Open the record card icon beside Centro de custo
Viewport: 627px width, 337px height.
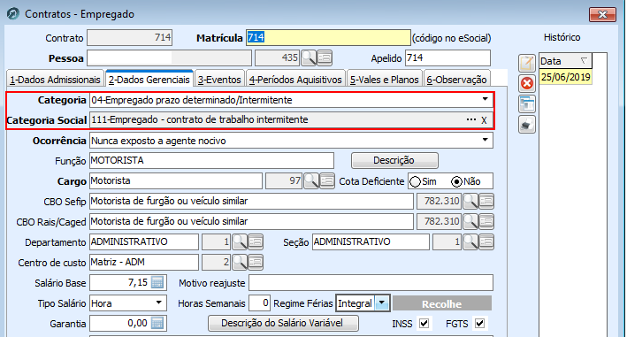coord(256,262)
